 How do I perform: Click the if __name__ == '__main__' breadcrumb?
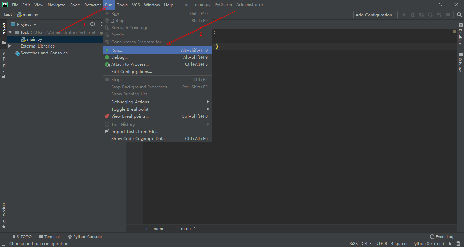pyautogui.click(x=171, y=229)
